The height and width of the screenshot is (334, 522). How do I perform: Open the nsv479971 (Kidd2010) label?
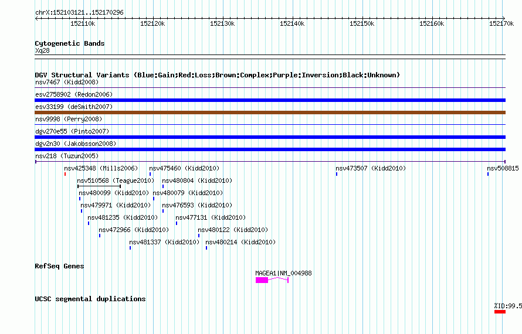point(116,205)
